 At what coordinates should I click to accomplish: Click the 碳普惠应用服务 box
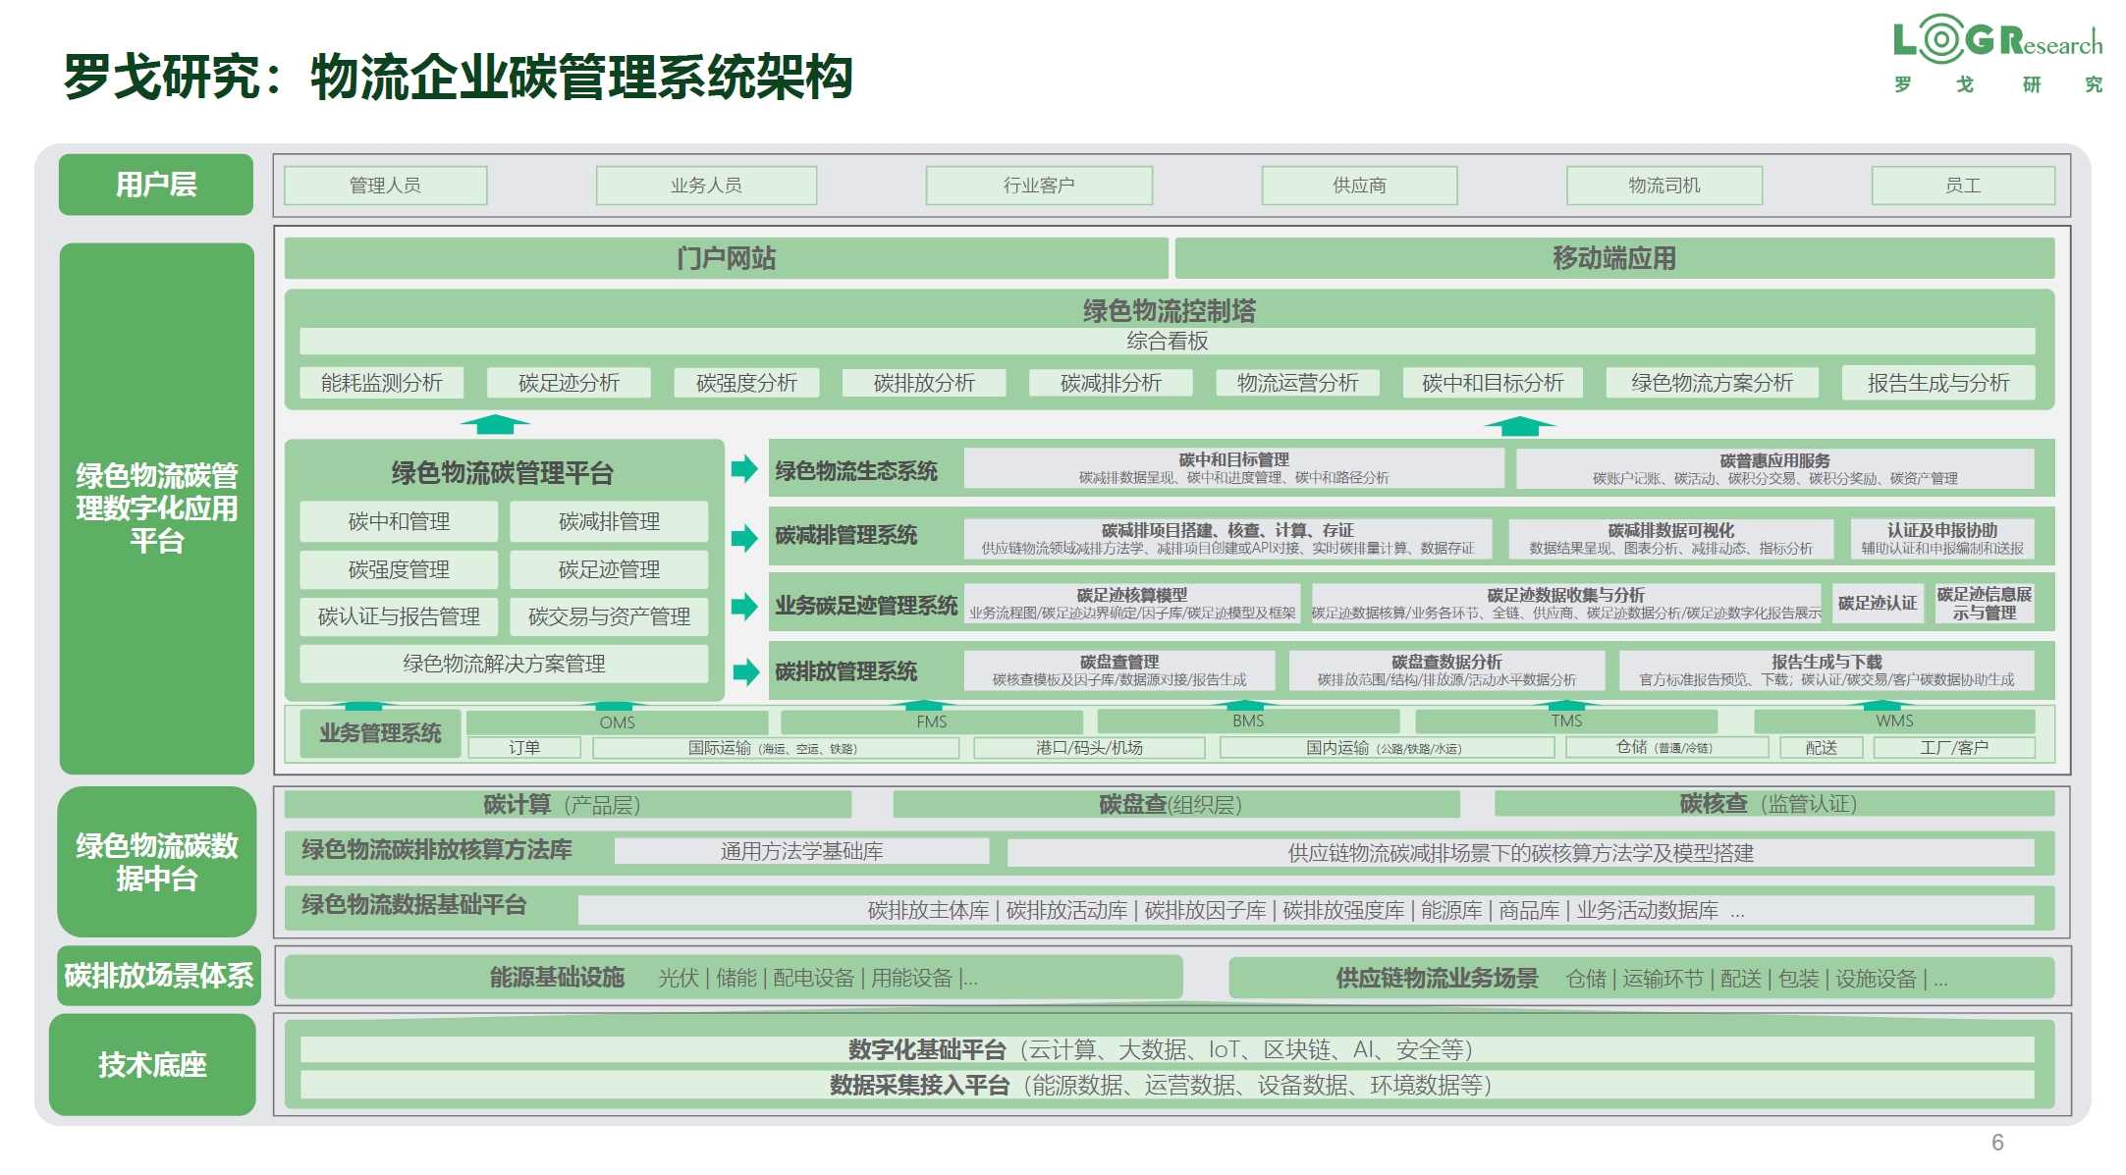[x=1774, y=469]
